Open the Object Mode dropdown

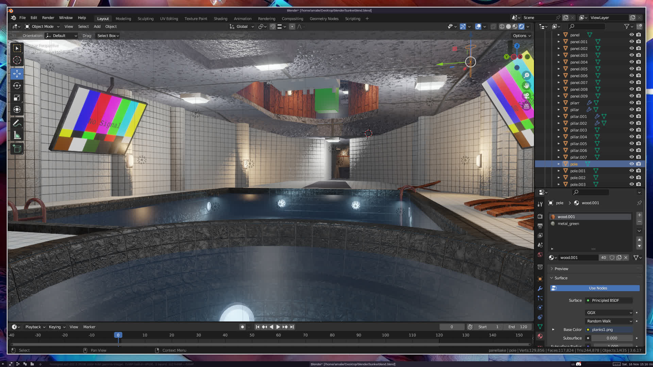pos(43,27)
